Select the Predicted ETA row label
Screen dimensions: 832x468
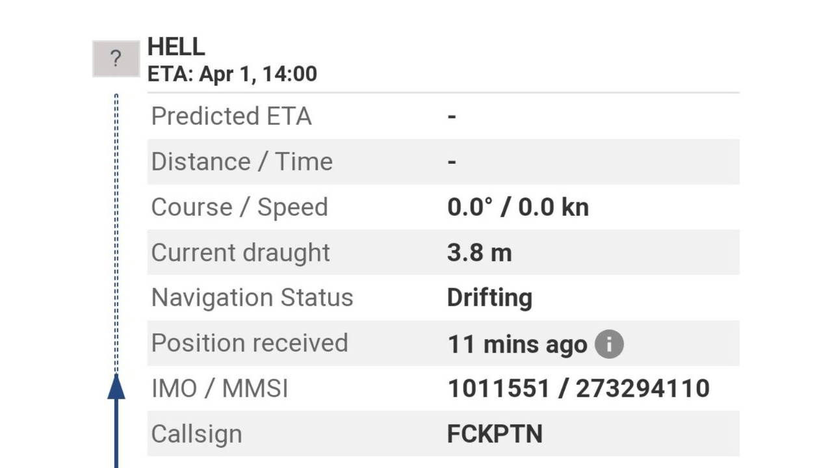231,116
